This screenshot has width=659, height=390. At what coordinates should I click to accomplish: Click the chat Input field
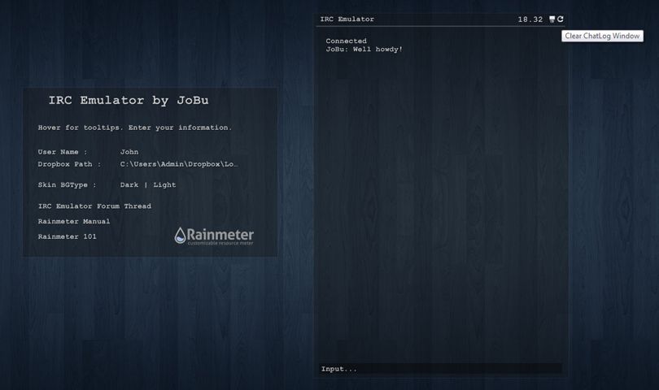point(439,369)
